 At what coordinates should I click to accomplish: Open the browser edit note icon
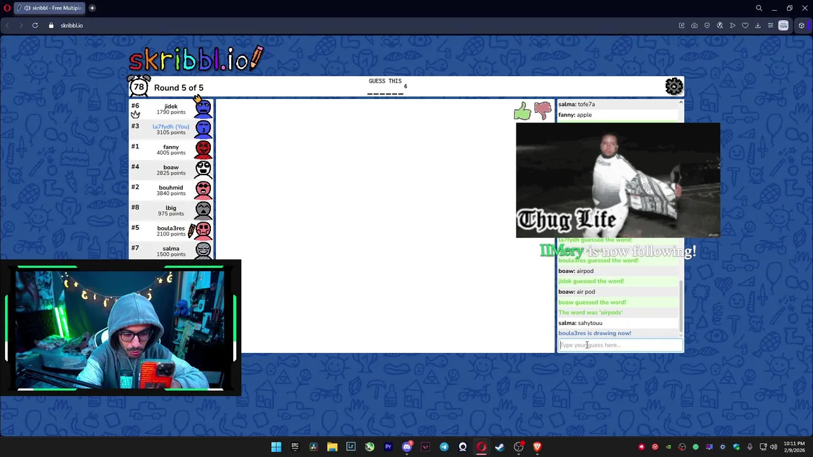pos(682,25)
